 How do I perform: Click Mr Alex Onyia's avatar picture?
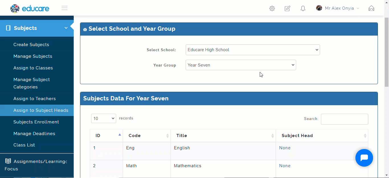(x=319, y=8)
